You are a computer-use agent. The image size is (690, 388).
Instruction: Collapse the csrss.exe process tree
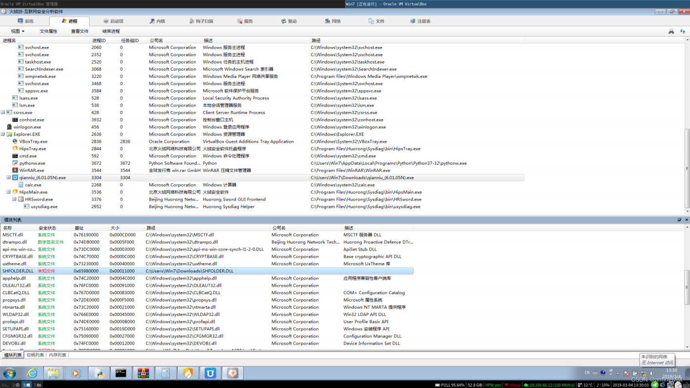[x=3, y=112]
